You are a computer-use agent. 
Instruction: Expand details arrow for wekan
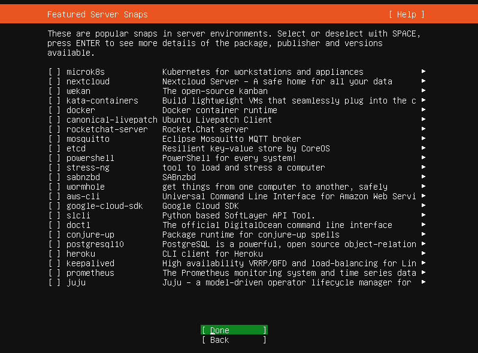(x=423, y=91)
